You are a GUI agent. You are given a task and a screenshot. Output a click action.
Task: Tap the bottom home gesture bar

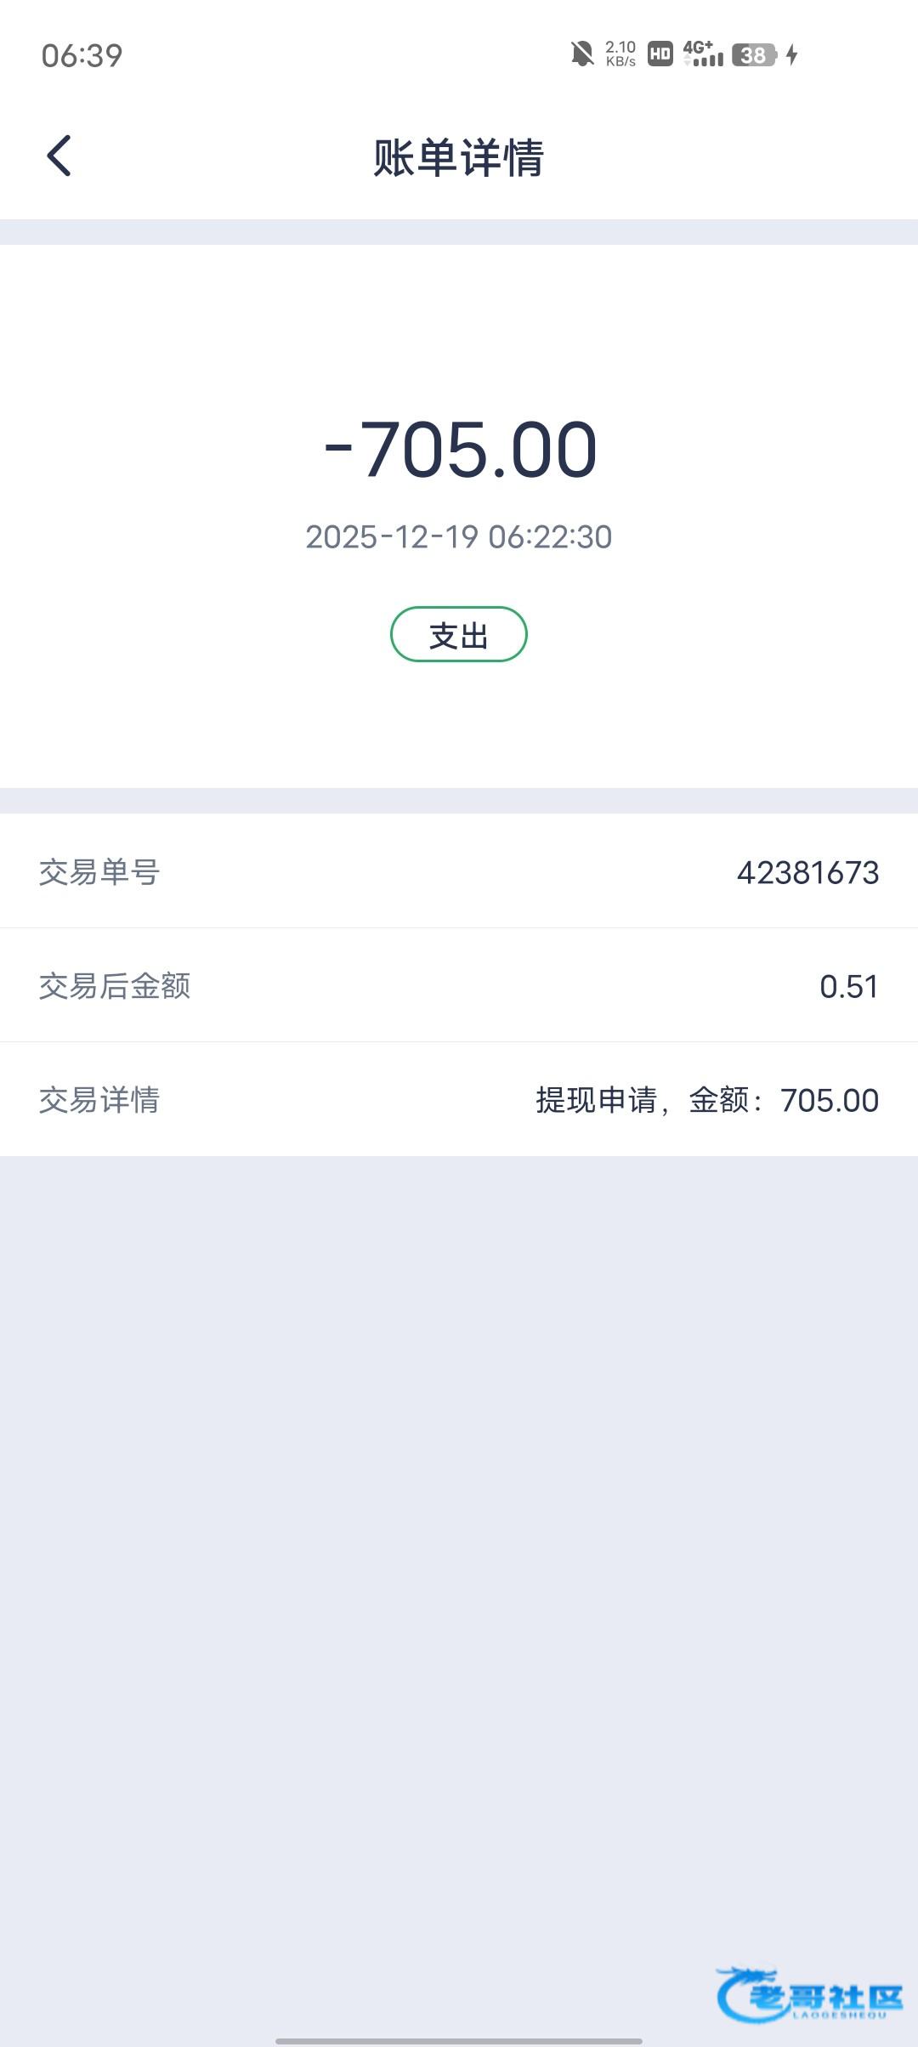click(459, 2040)
